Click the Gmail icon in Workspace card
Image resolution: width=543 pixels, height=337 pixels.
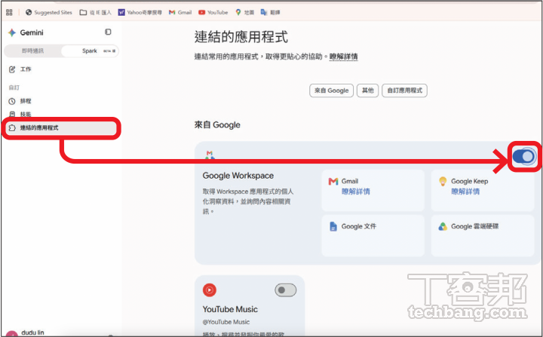click(333, 181)
